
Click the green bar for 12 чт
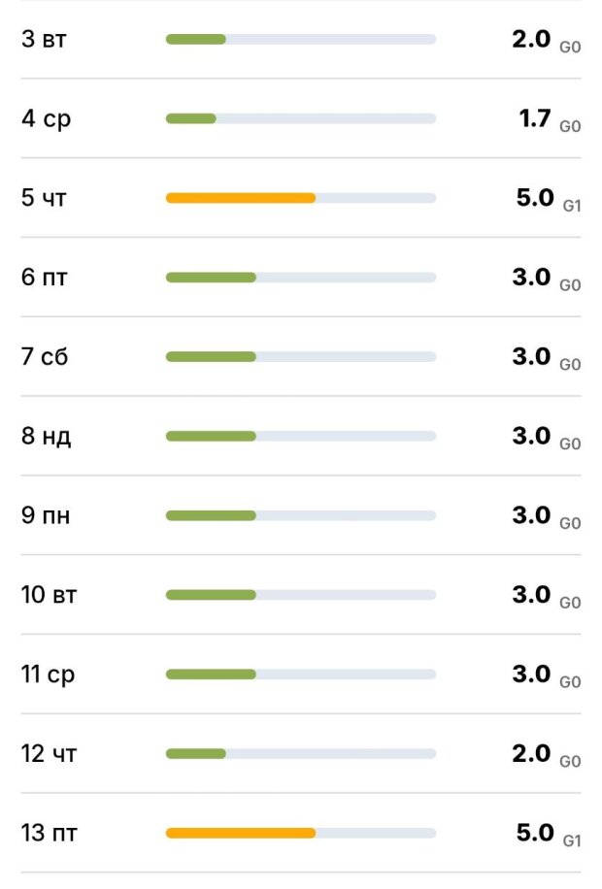pos(196,753)
